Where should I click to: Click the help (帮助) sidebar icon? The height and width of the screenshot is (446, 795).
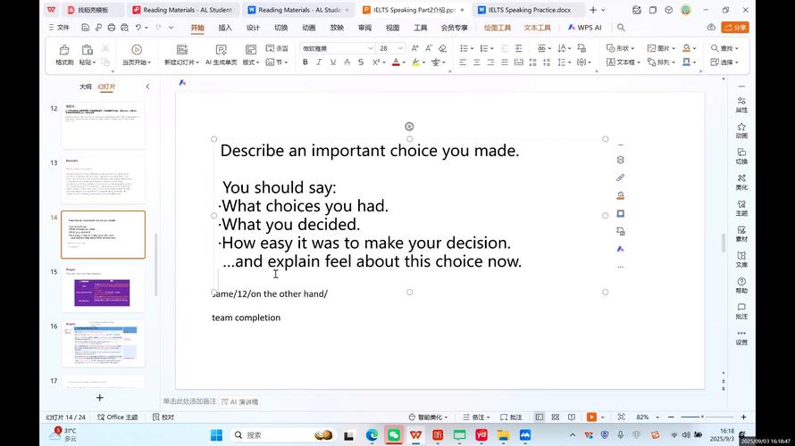point(741,286)
